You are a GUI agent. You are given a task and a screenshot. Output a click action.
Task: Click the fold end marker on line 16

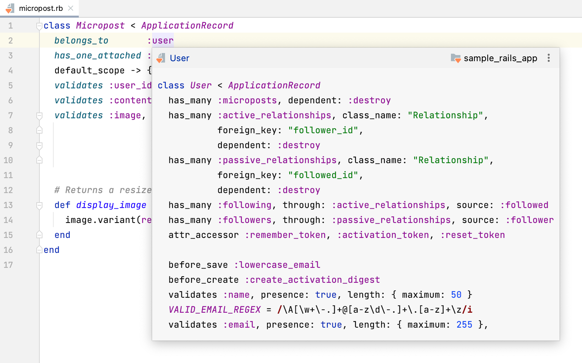(39, 250)
